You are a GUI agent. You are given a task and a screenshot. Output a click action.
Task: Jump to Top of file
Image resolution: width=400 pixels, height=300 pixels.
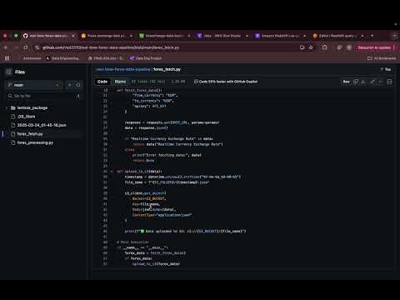386,69
